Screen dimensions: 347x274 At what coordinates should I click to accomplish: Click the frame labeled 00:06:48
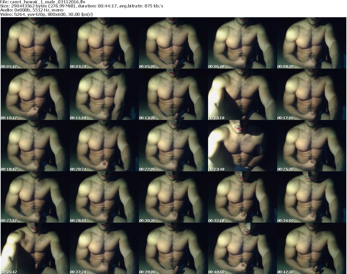pyautogui.click(x=242, y=43)
